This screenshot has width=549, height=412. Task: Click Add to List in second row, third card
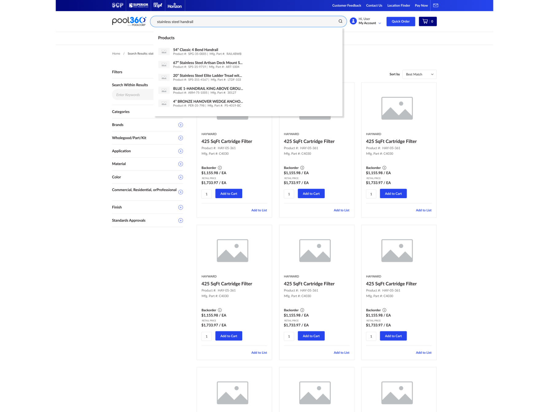[424, 352]
